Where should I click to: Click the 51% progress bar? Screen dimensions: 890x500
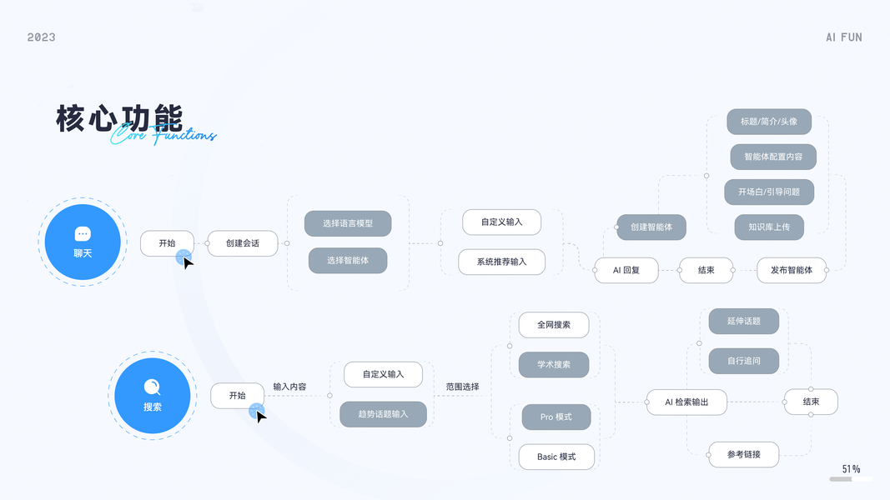(851, 479)
